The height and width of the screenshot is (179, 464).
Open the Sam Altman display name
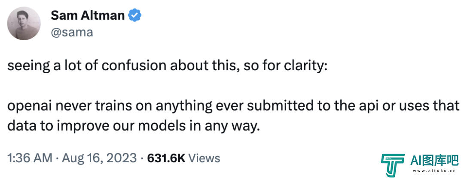pyautogui.click(x=88, y=15)
